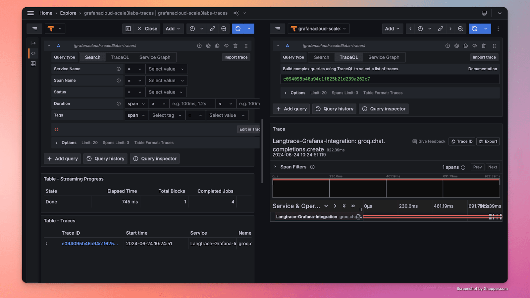The width and height of the screenshot is (530, 298).
Task: Click the left pane split layout icon
Action: coord(128,29)
